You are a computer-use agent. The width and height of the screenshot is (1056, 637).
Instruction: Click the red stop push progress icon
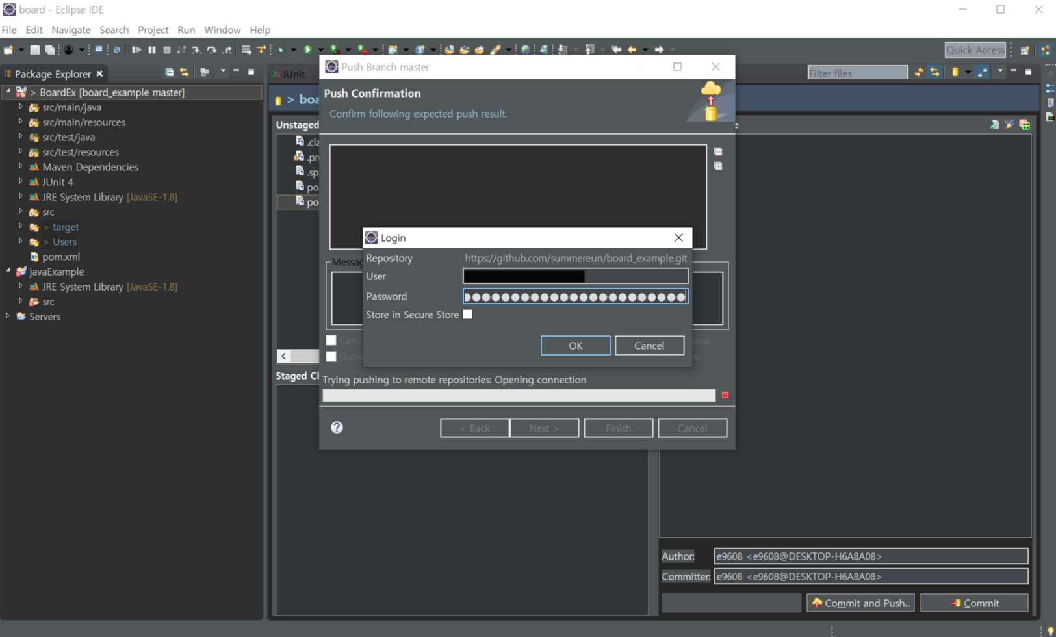pos(725,395)
